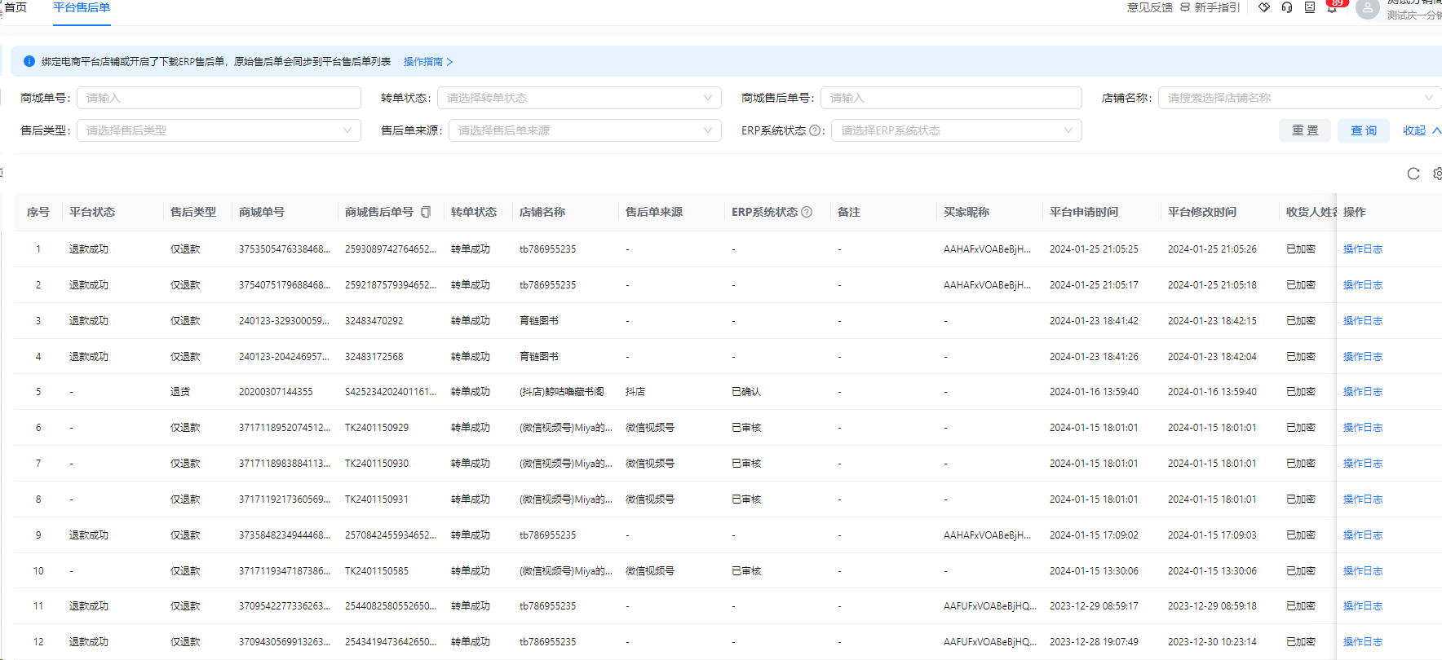Click shop name (抖店)鲸咕噜藏书阁

[x=562, y=392]
